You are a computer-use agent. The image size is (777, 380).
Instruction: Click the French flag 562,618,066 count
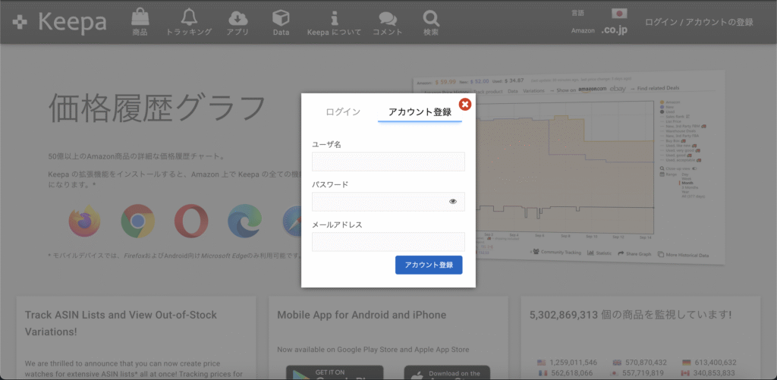567,373
